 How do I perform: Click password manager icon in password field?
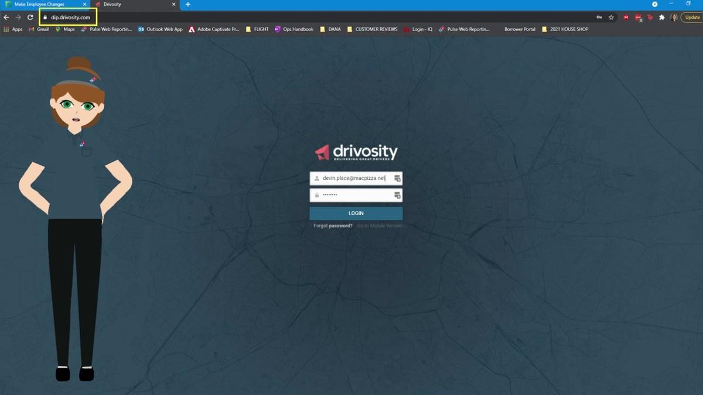tap(397, 195)
